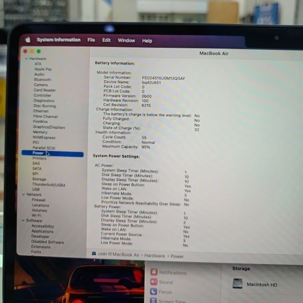Open the Window menu
Screen dimensions: 303x303
126,40
